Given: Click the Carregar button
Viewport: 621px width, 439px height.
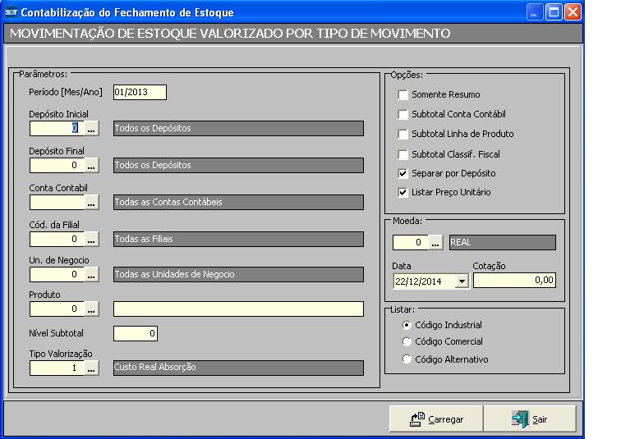Looking at the screenshot, I should coord(437,419).
